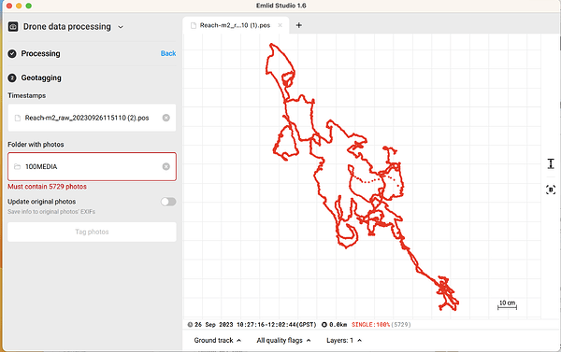Open the Ground track dropdown
Viewport: 561px width, 352px height.
(218, 340)
